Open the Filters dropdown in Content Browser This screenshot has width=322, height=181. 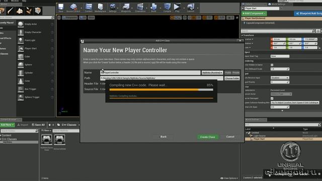[x=46, y=131]
